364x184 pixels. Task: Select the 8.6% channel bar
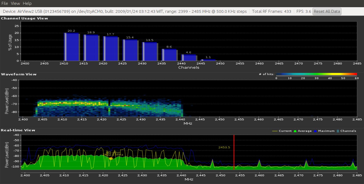[x=169, y=55]
